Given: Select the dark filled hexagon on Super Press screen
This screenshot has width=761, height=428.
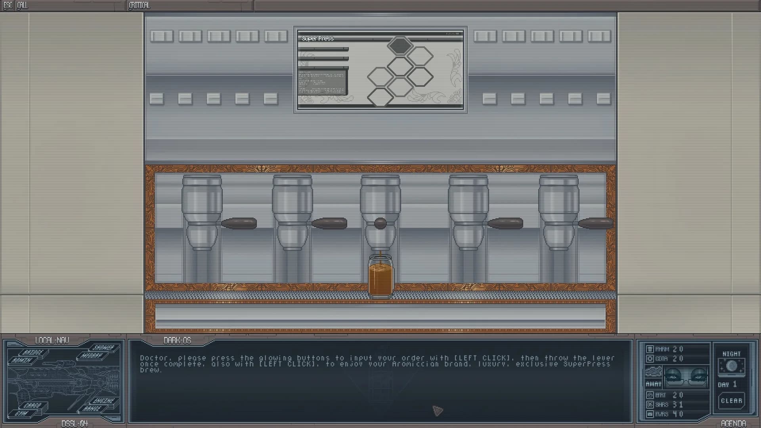Looking at the screenshot, I should [x=400, y=46].
